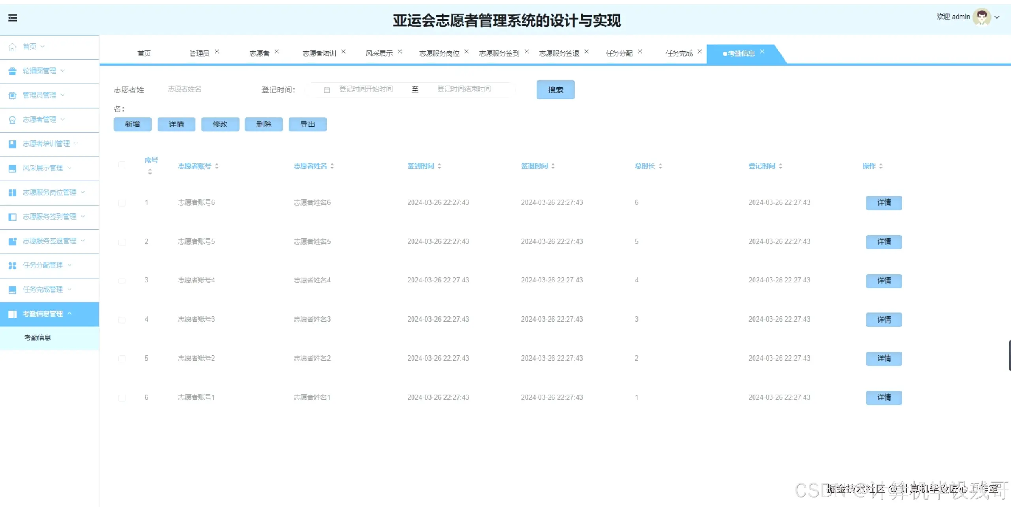Check the checkbox for 志愿者账号6 row

[122, 203]
